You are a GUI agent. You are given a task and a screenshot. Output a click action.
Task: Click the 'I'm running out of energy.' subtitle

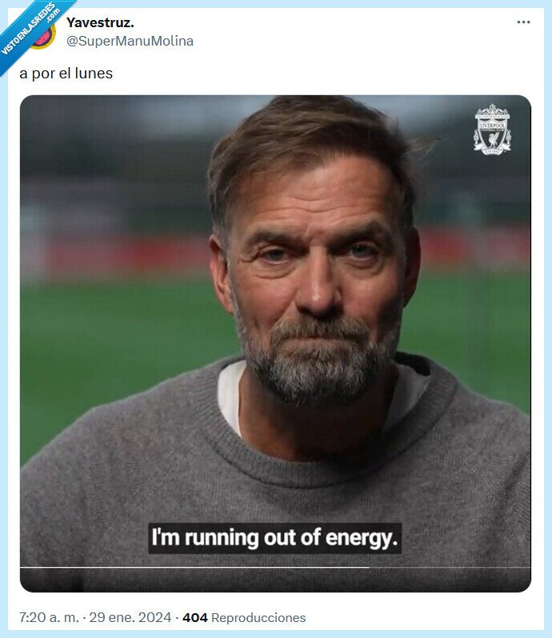[274, 538]
